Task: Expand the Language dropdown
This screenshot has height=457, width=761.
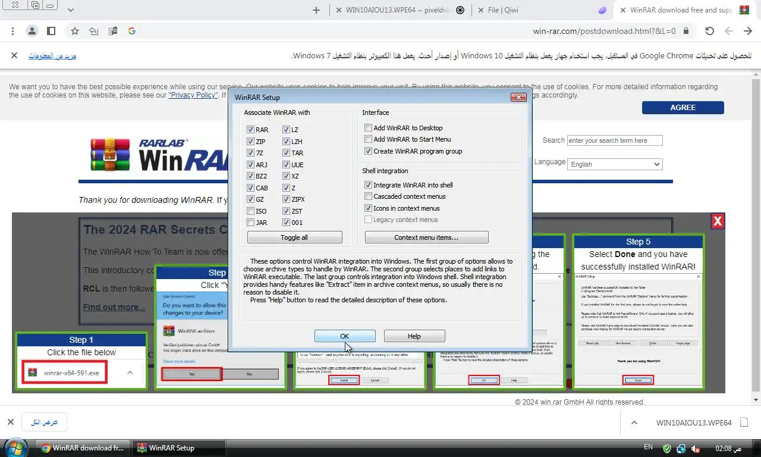Action: tap(615, 164)
